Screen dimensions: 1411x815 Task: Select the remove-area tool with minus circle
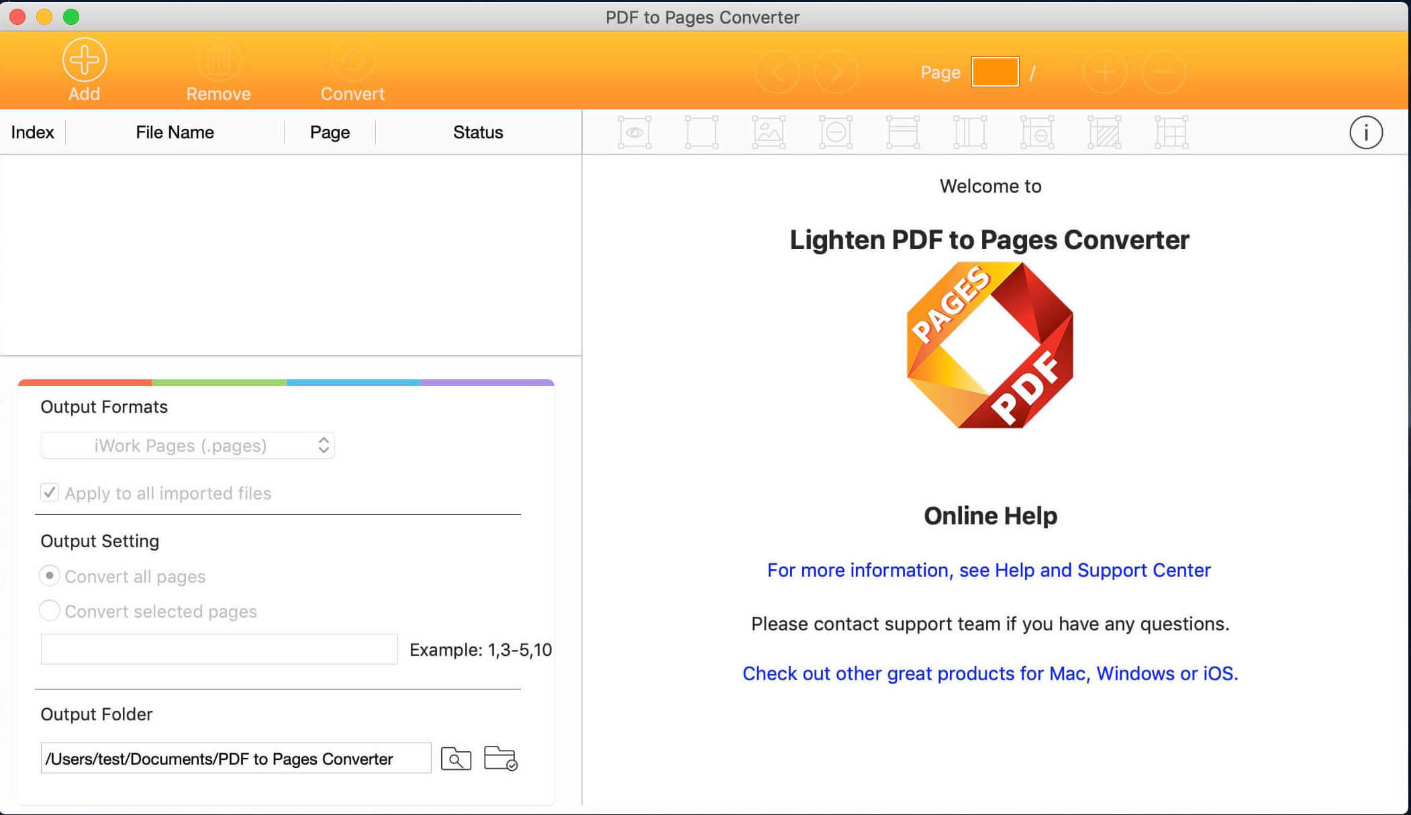[x=836, y=132]
